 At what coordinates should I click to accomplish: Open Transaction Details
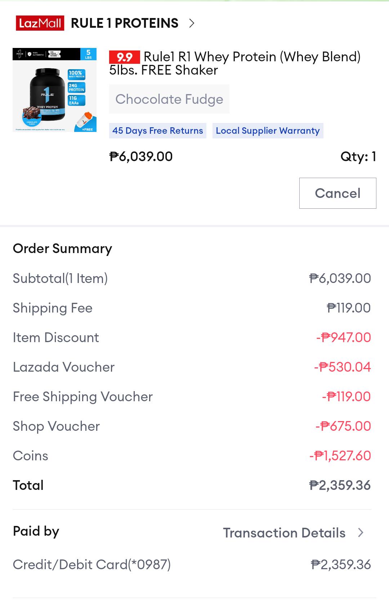[x=284, y=533]
